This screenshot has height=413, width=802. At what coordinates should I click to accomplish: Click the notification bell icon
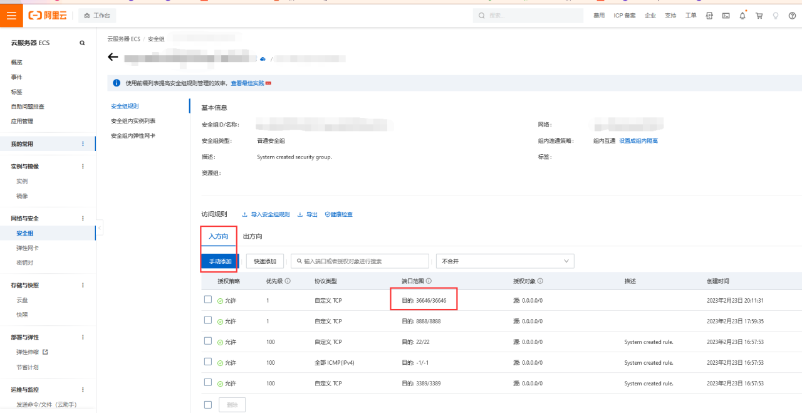(742, 16)
